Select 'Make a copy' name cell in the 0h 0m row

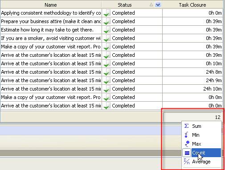point(51,97)
